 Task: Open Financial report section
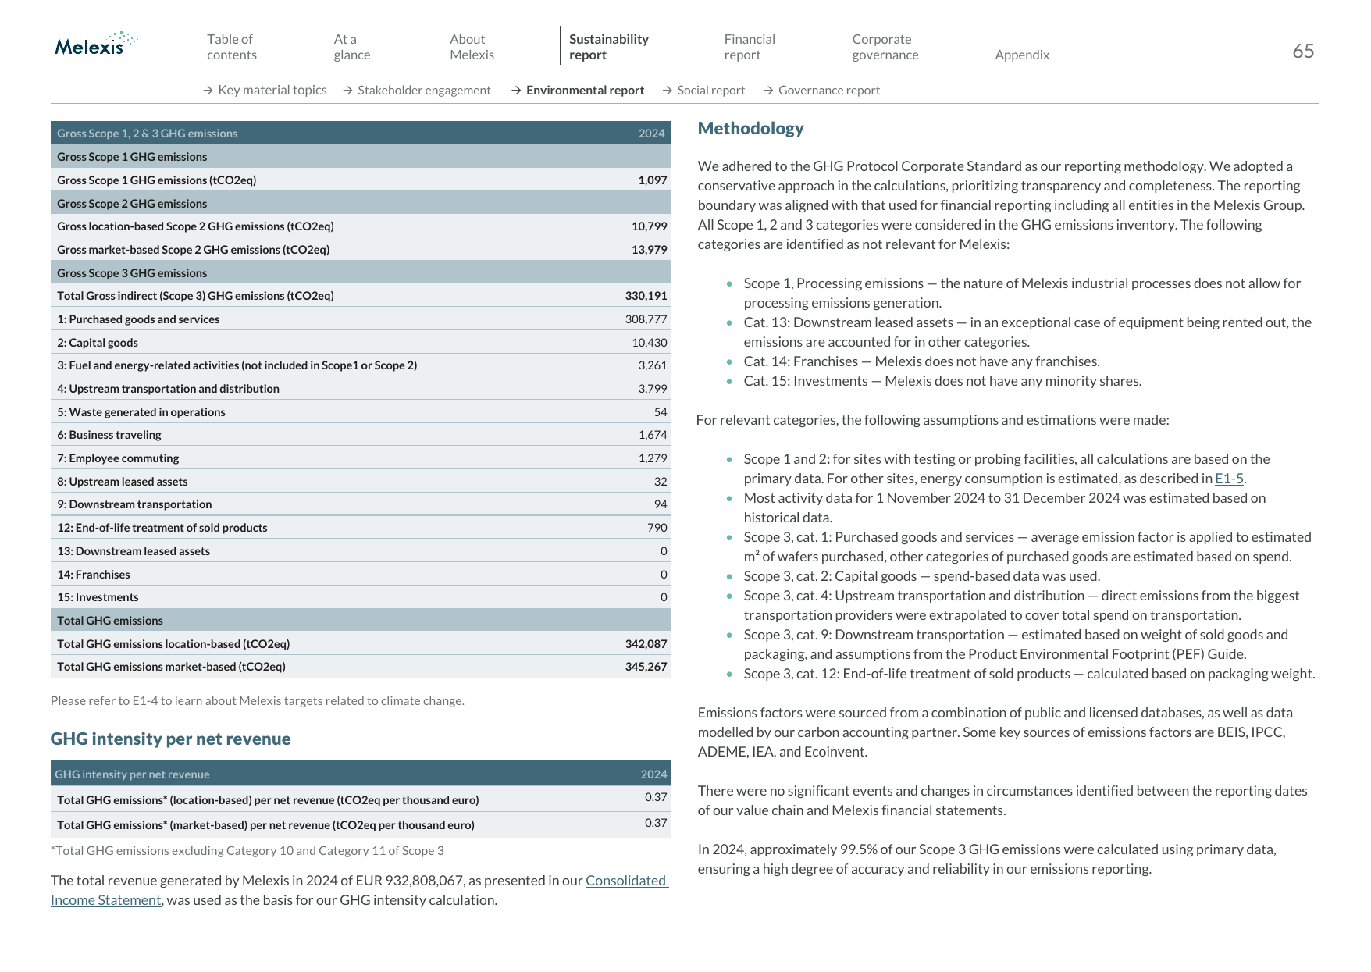(x=749, y=47)
